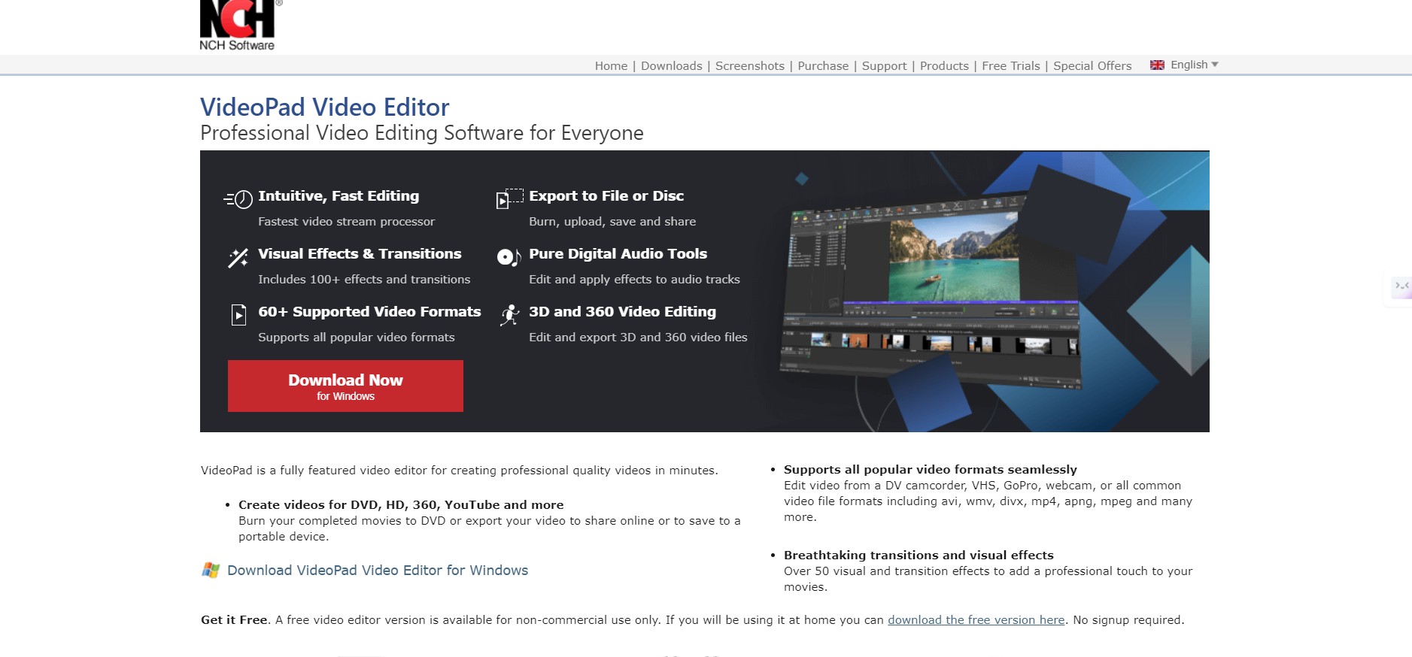Click the NCH Software logo
The width and height of the screenshot is (1412, 657).
point(238,26)
